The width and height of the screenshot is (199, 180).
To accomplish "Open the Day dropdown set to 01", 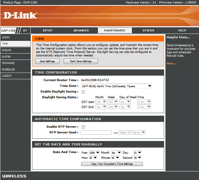I will [137, 152].
